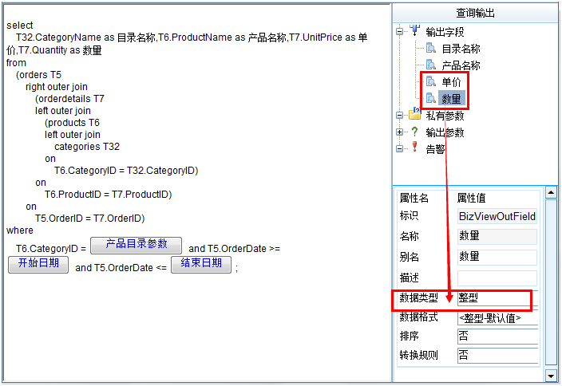The height and width of the screenshot is (386, 562).
Task: Collapse the 输出字段 tree node
Action: 399,32
